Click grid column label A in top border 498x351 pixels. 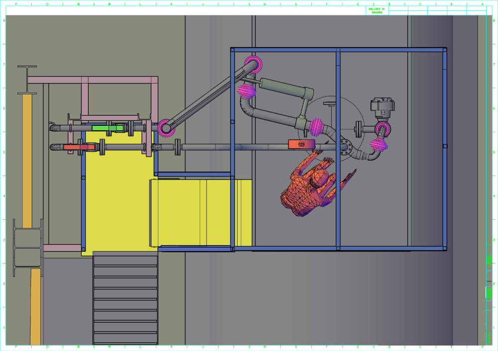click(x=482, y=4)
